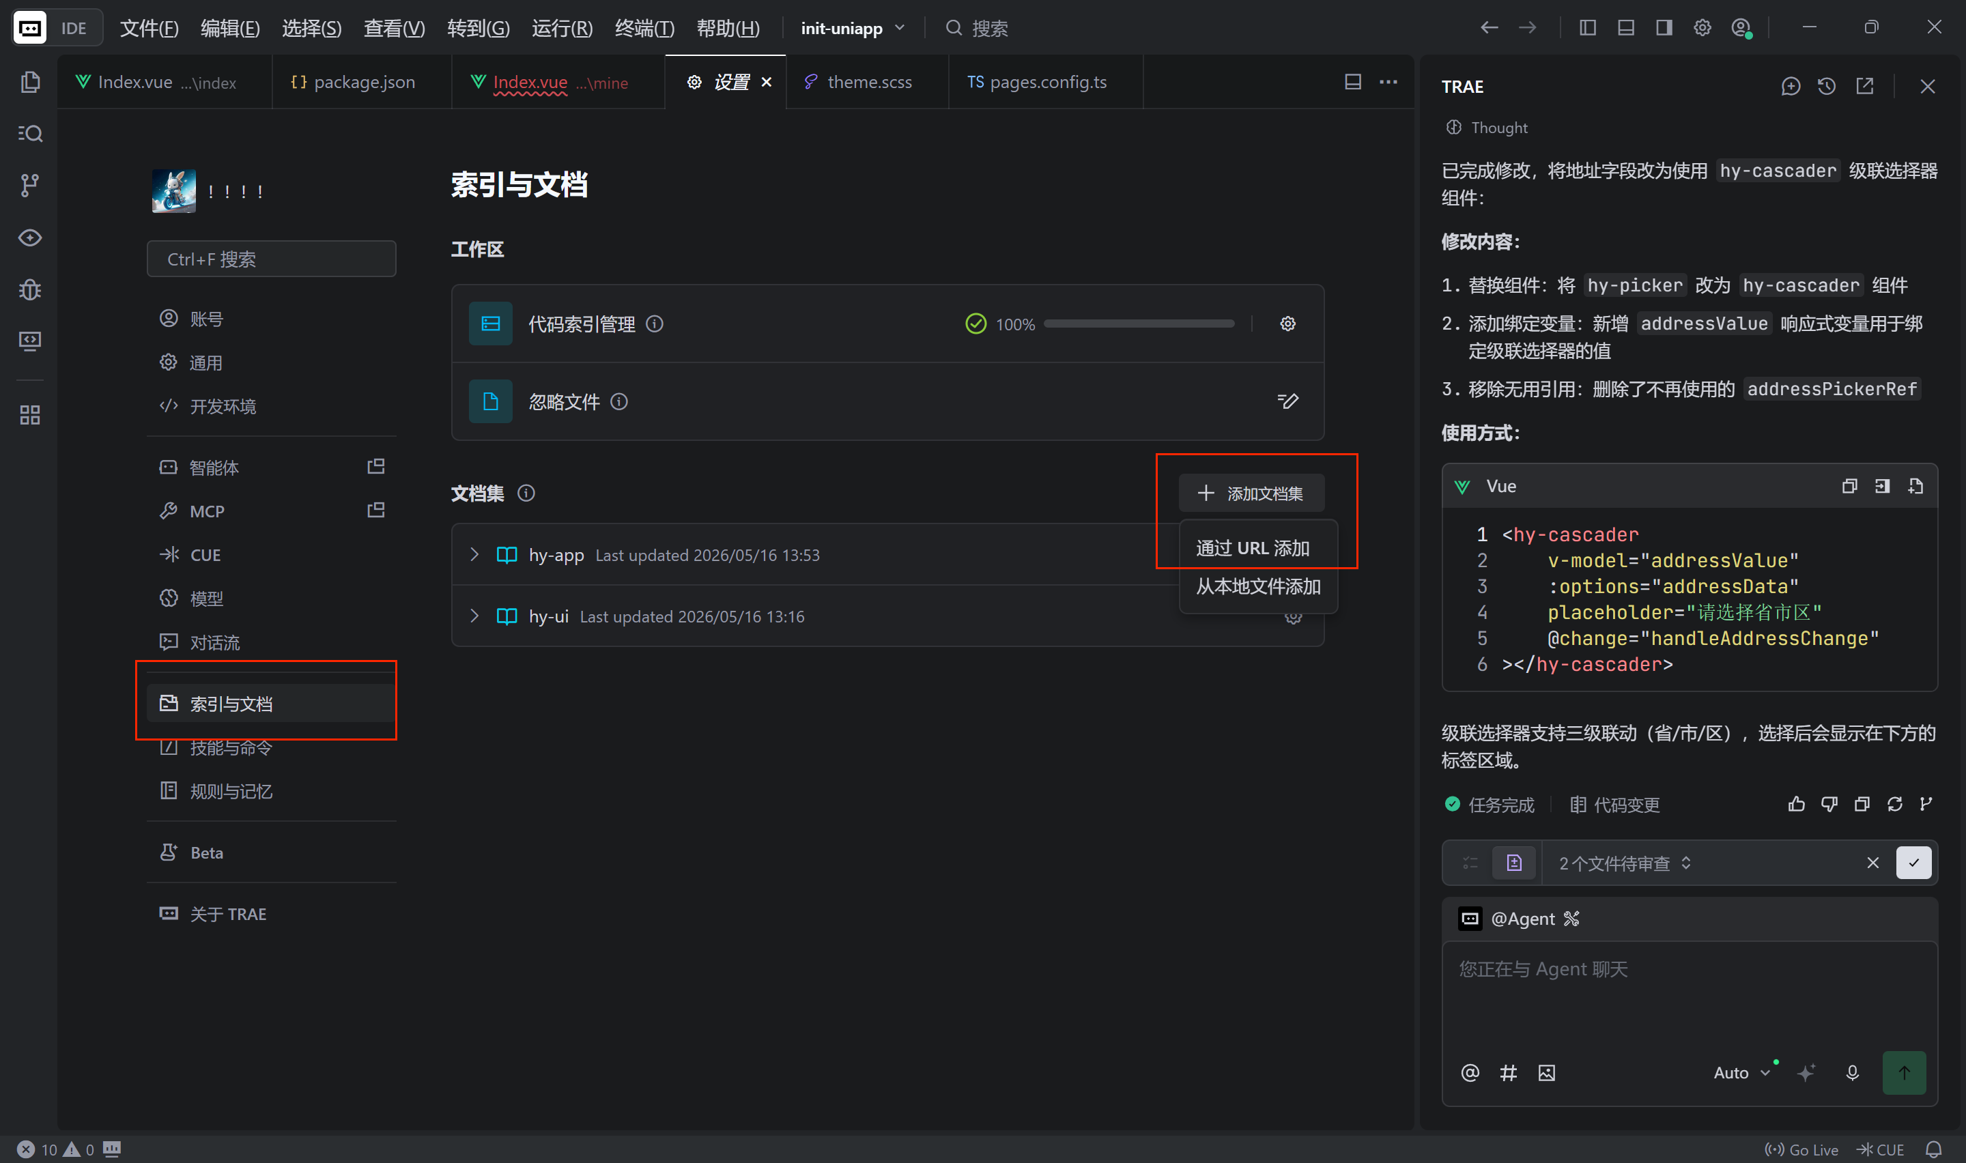Select 从本地文件添加 menu option

point(1257,586)
